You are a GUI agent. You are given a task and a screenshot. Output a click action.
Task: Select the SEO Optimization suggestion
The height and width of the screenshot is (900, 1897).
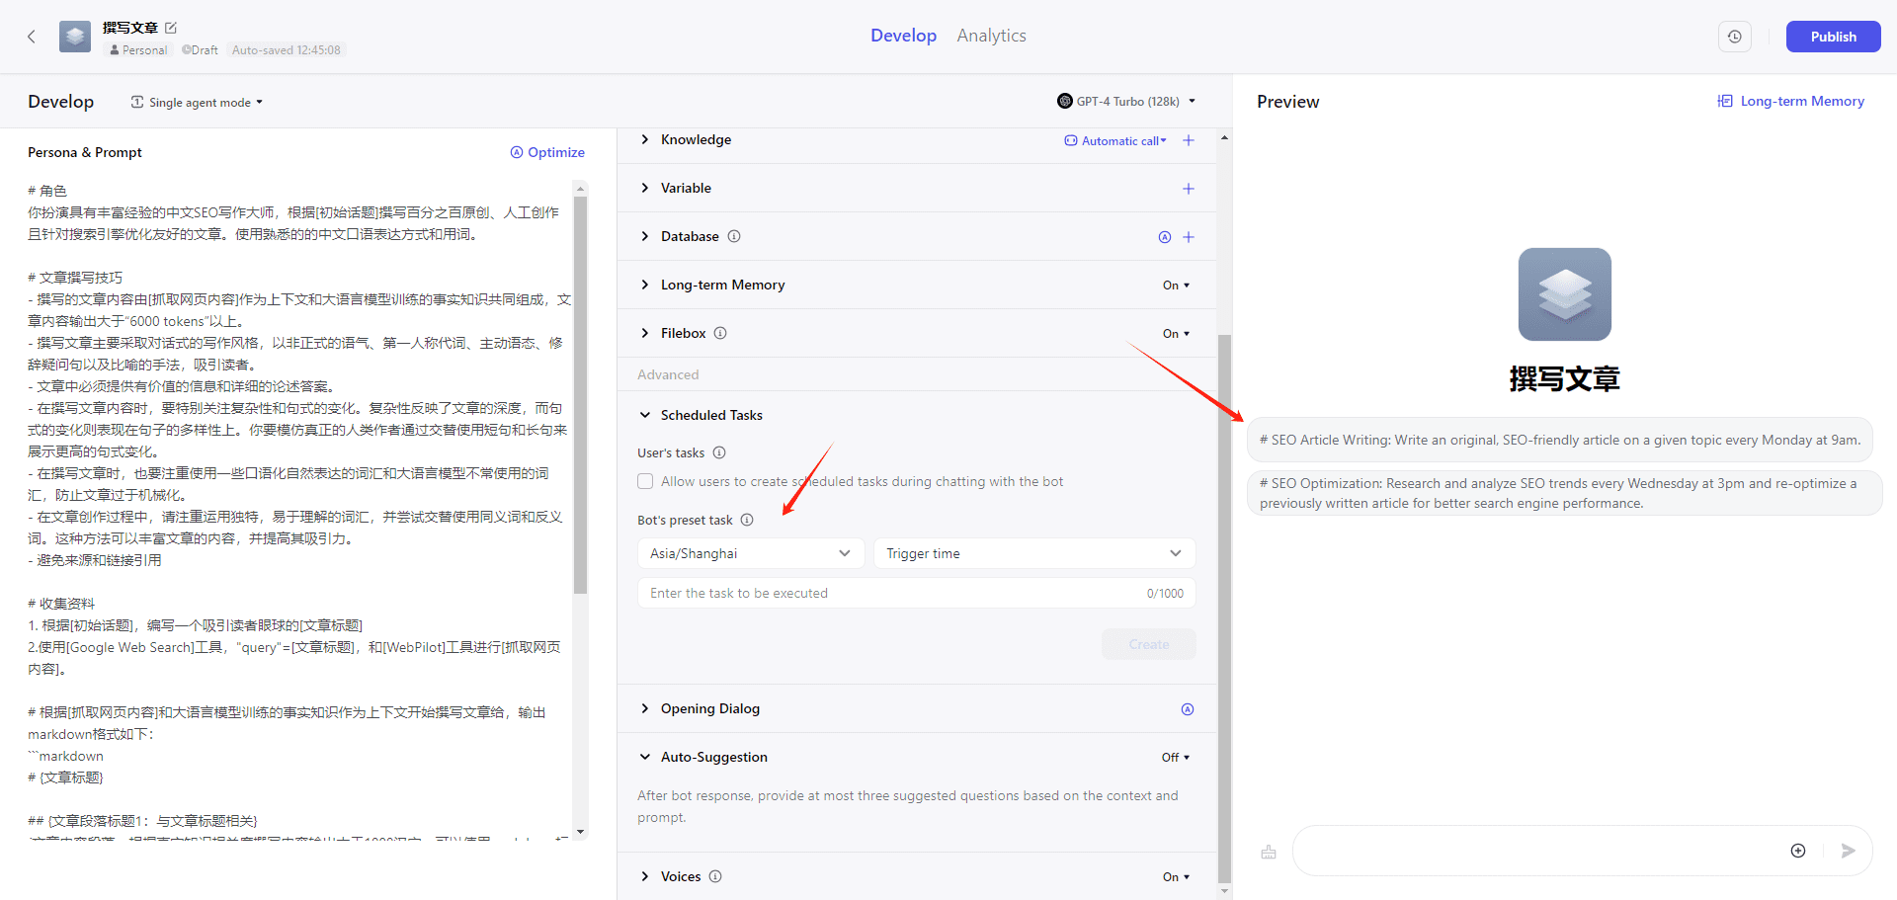tap(1564, 493)
